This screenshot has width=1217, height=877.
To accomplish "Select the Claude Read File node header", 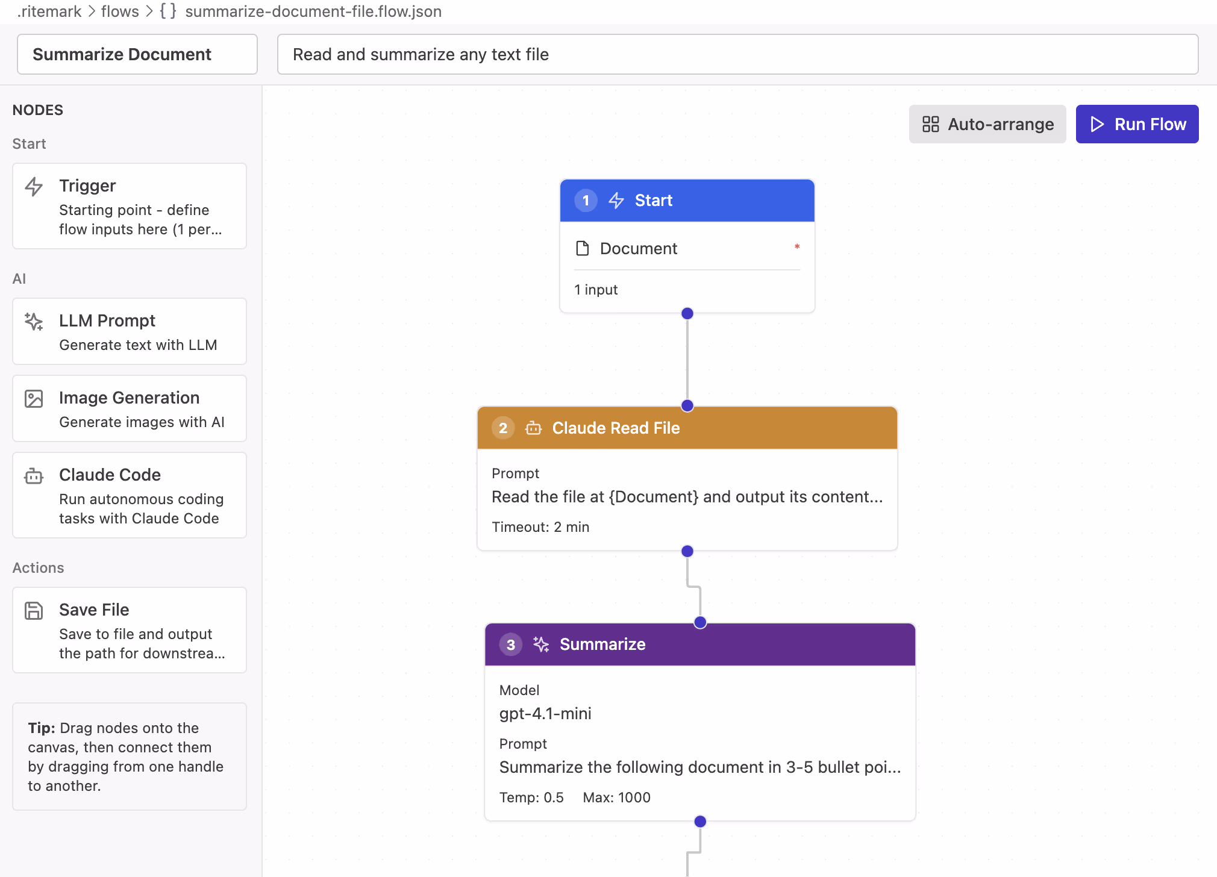I will 687,428.
